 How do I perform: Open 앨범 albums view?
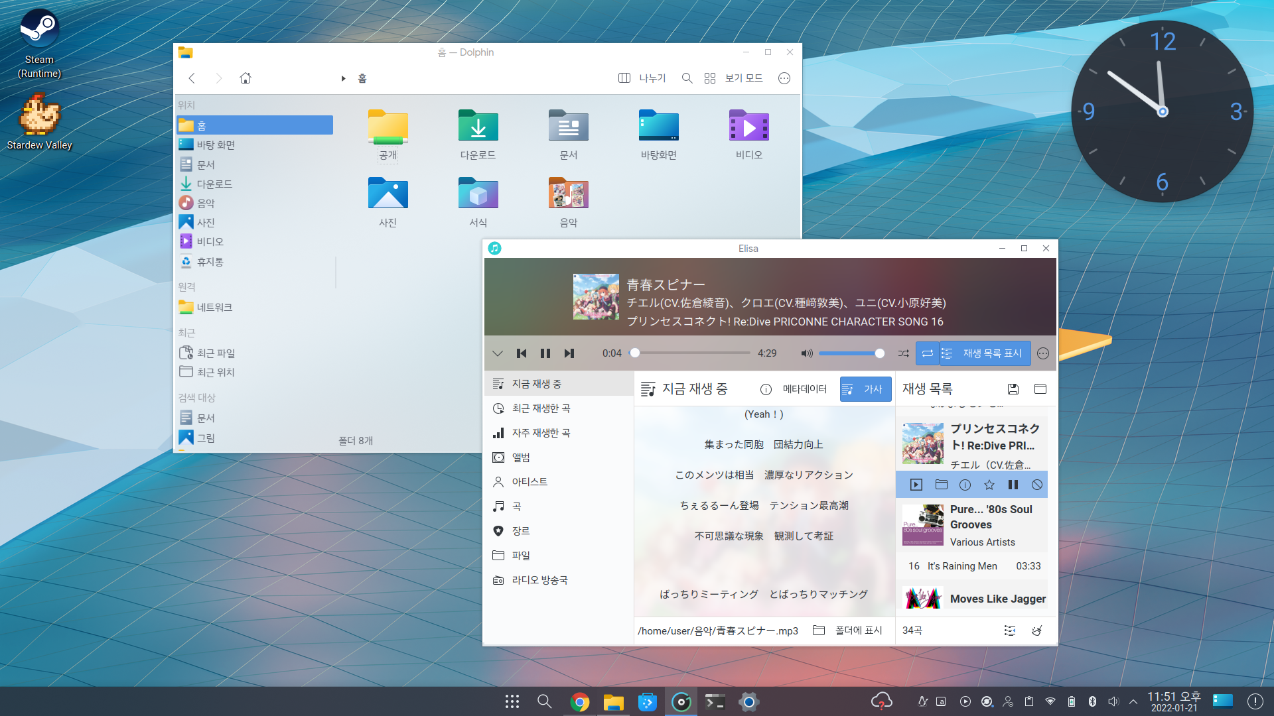tap(559, 457)
